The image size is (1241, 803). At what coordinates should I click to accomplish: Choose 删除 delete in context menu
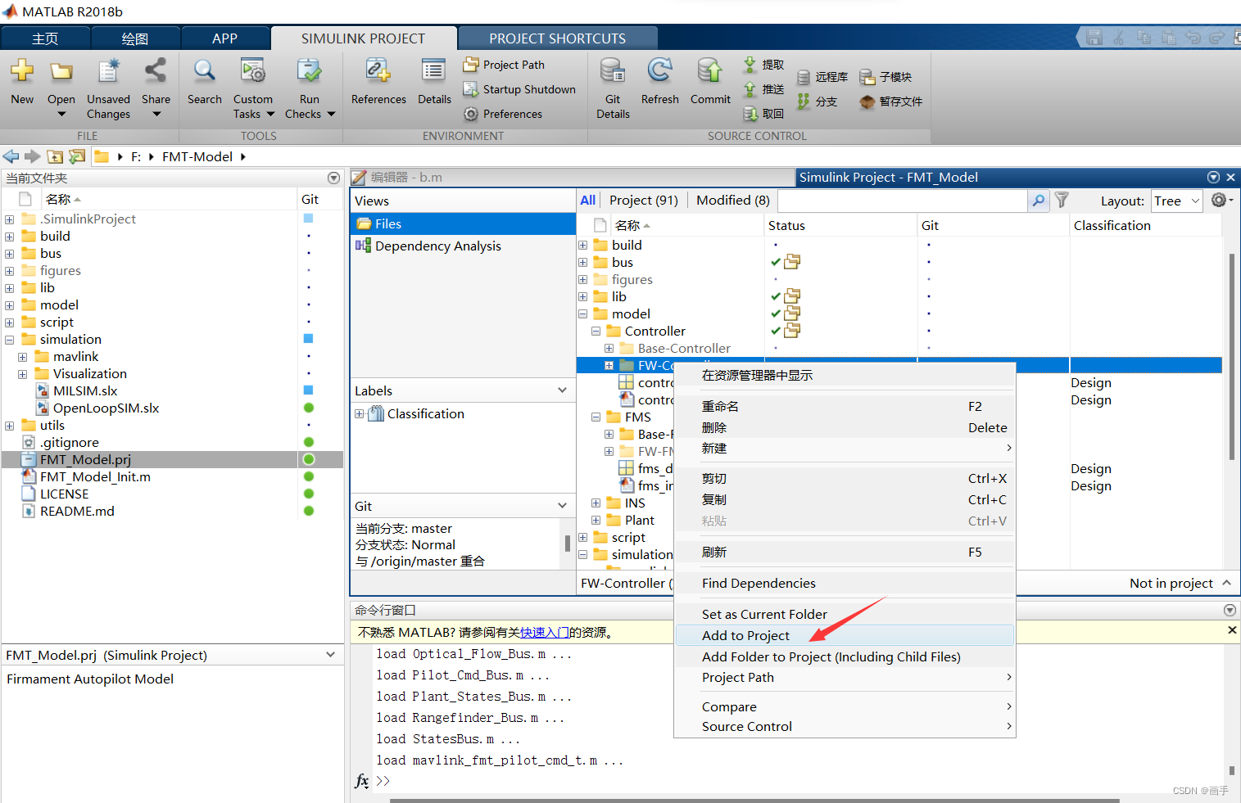845,427
